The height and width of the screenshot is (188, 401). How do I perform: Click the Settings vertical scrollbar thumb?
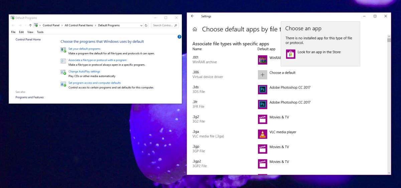[x=389, y=40]
